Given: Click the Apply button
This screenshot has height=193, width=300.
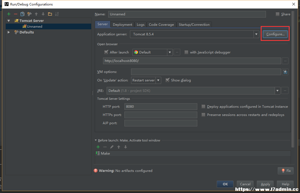Looking at the screenshot, I should 265,184.
